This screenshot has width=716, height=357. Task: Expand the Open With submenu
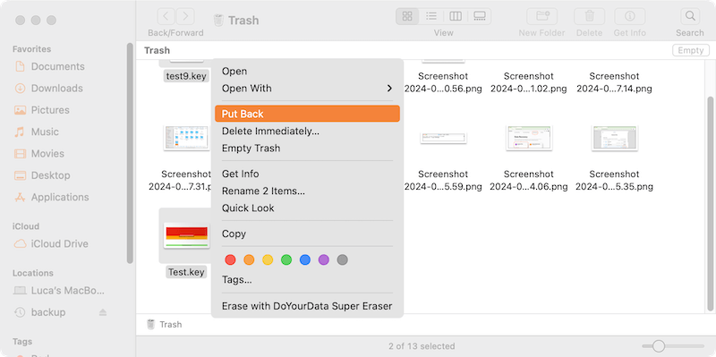pyautogui.click(x=307, y=89)
